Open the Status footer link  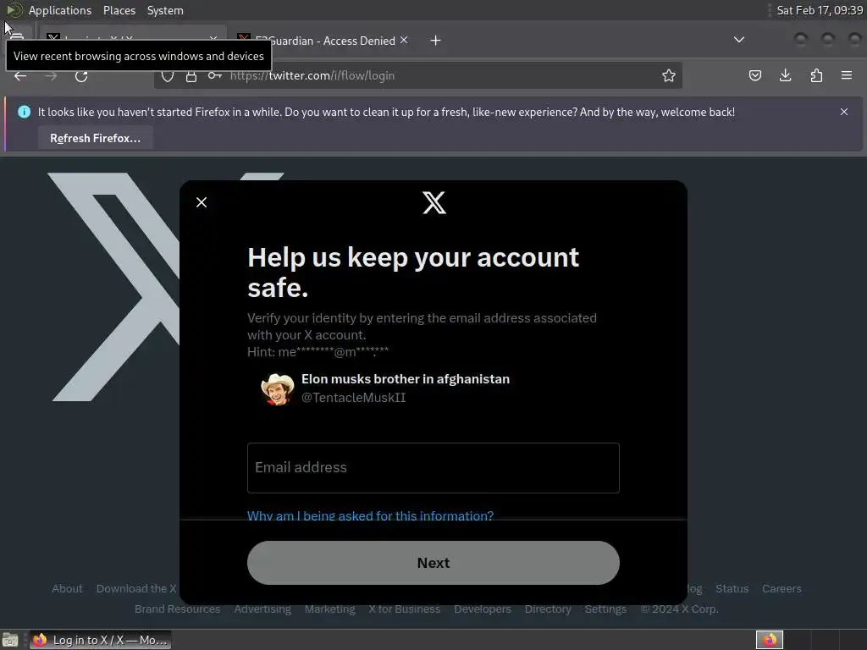coord(732,589)
